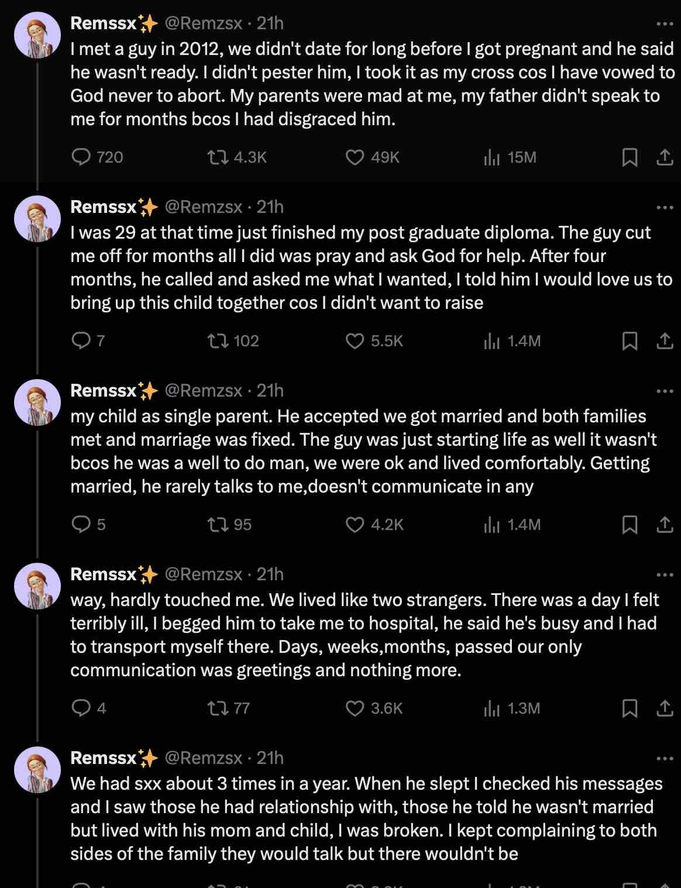This screenshot has width=681, height=888.
Task: Like the tweet with 49K likes
Action: click(355, 157)
